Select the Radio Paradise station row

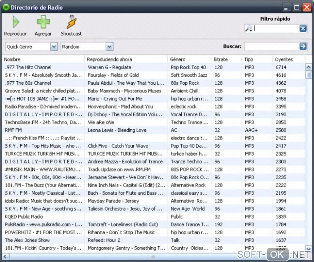(43, 107)
